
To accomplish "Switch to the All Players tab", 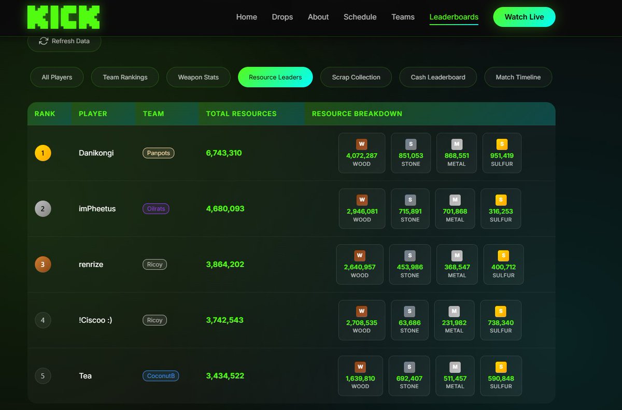I will point(57,77).
